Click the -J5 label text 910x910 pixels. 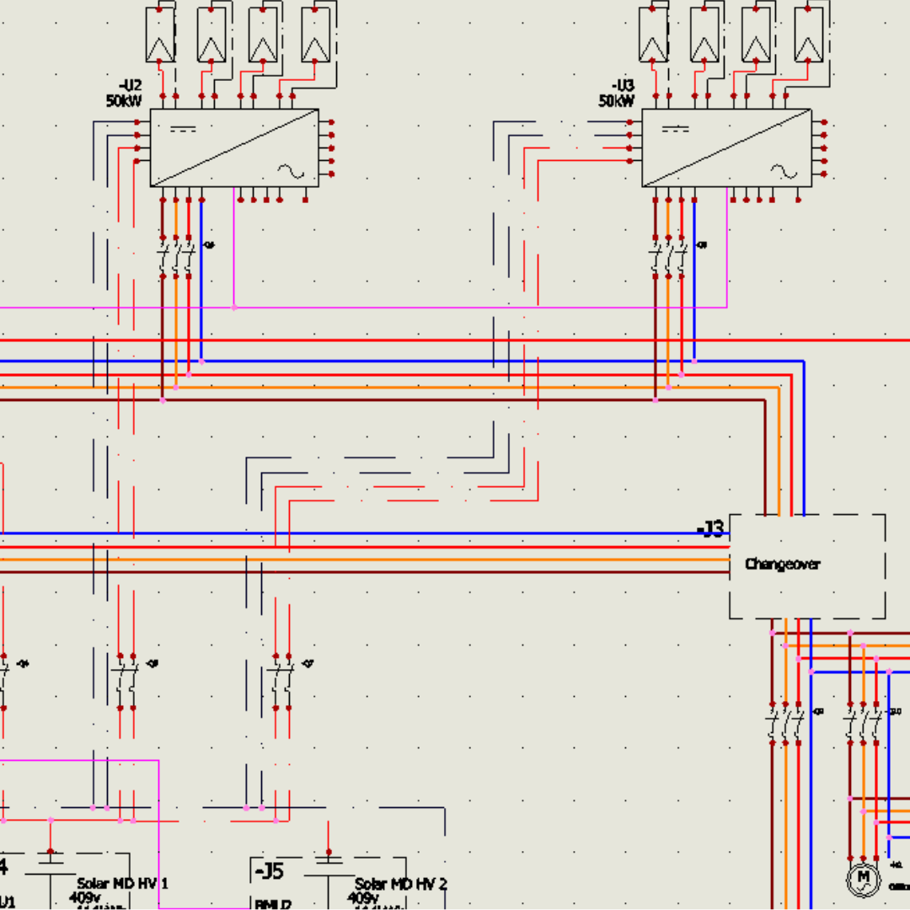pyautogui.click(x=270, y=871)
